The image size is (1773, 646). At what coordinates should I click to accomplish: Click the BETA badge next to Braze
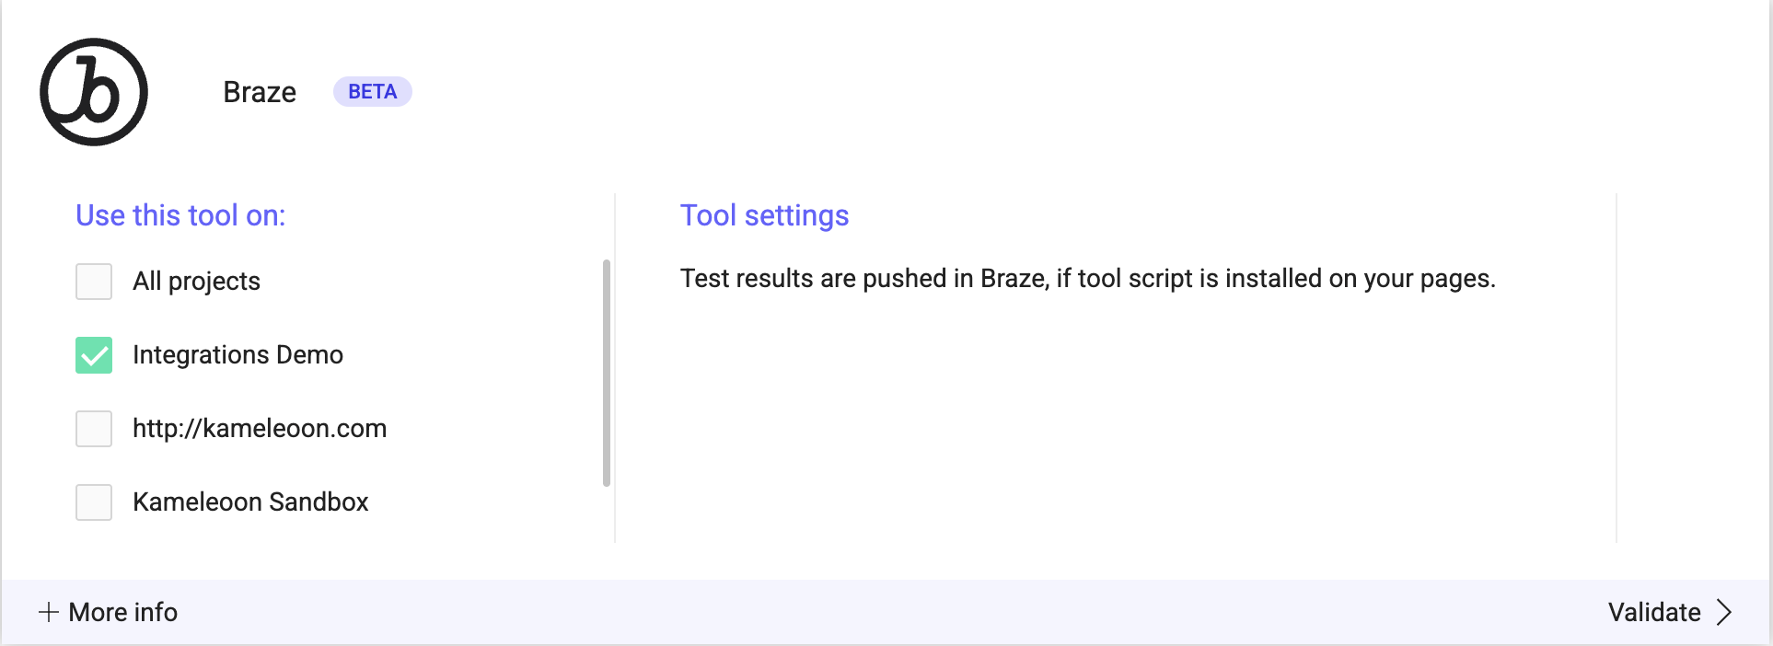coord(372,91)
